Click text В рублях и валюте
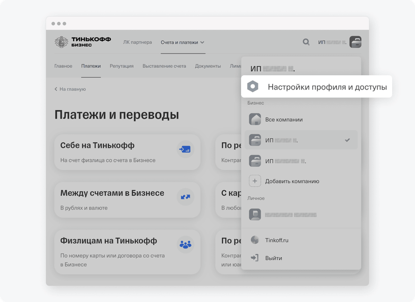 pyautogui.click(x=84, y=208)
